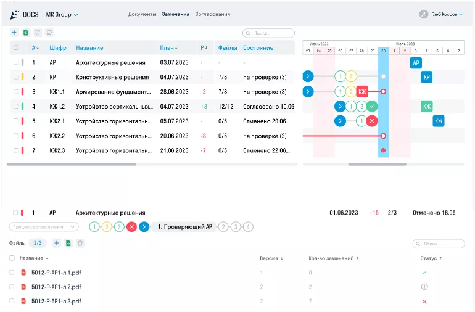Open the MR Group organization dropdown

tap(62, 14)
